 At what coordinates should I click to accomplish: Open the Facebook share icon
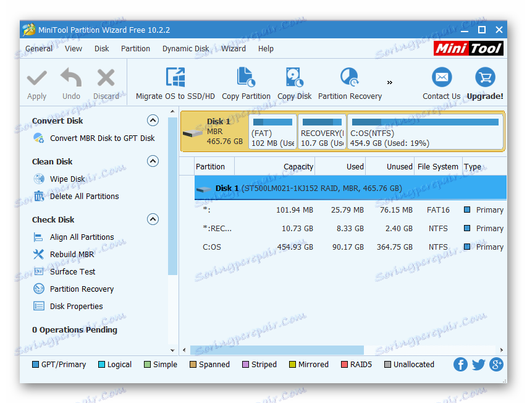pos(460,364)
